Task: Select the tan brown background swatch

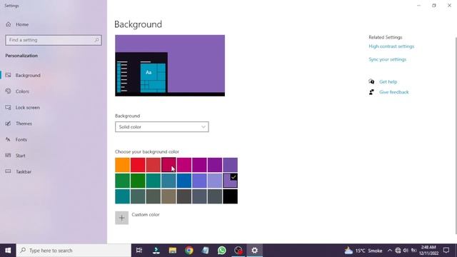Action: pyautogui.click(x=169, y=196)
